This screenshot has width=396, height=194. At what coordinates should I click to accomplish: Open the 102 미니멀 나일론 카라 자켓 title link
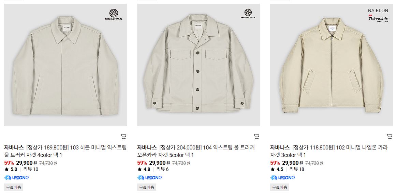click(x=329, y=151)
